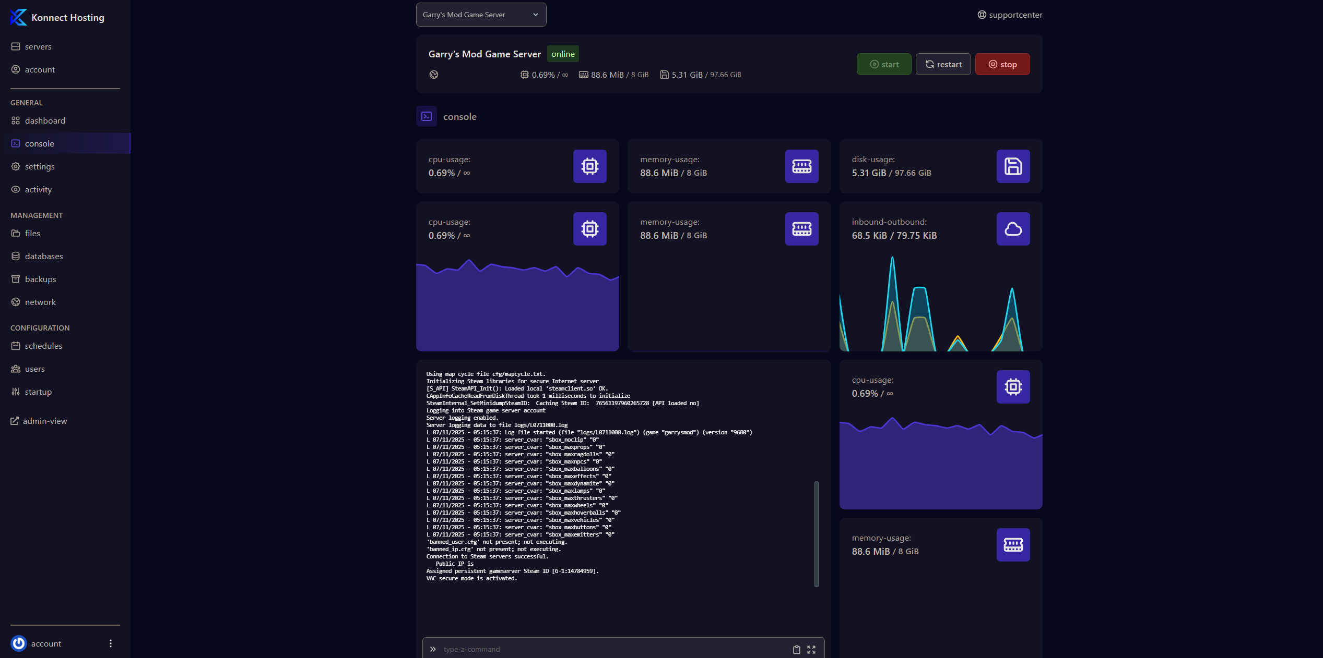Click the cpu-usage area graph on the right
1323x658 pixels.
pyautogui.click(x=941, y=463)
